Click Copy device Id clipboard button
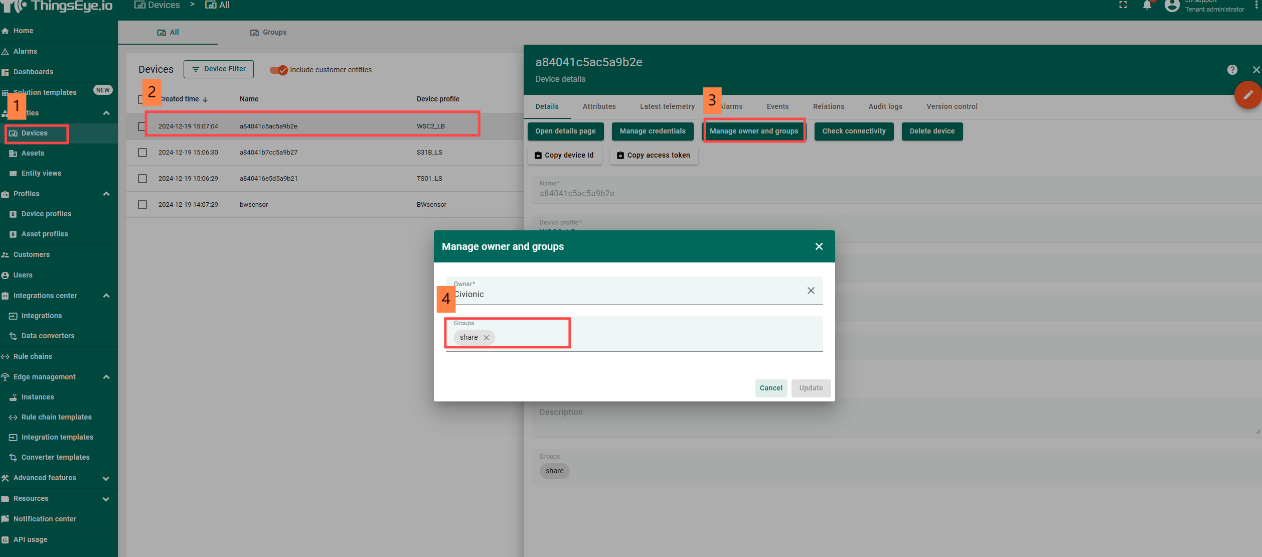1262x557 pixels. click(x=564, y=155)
